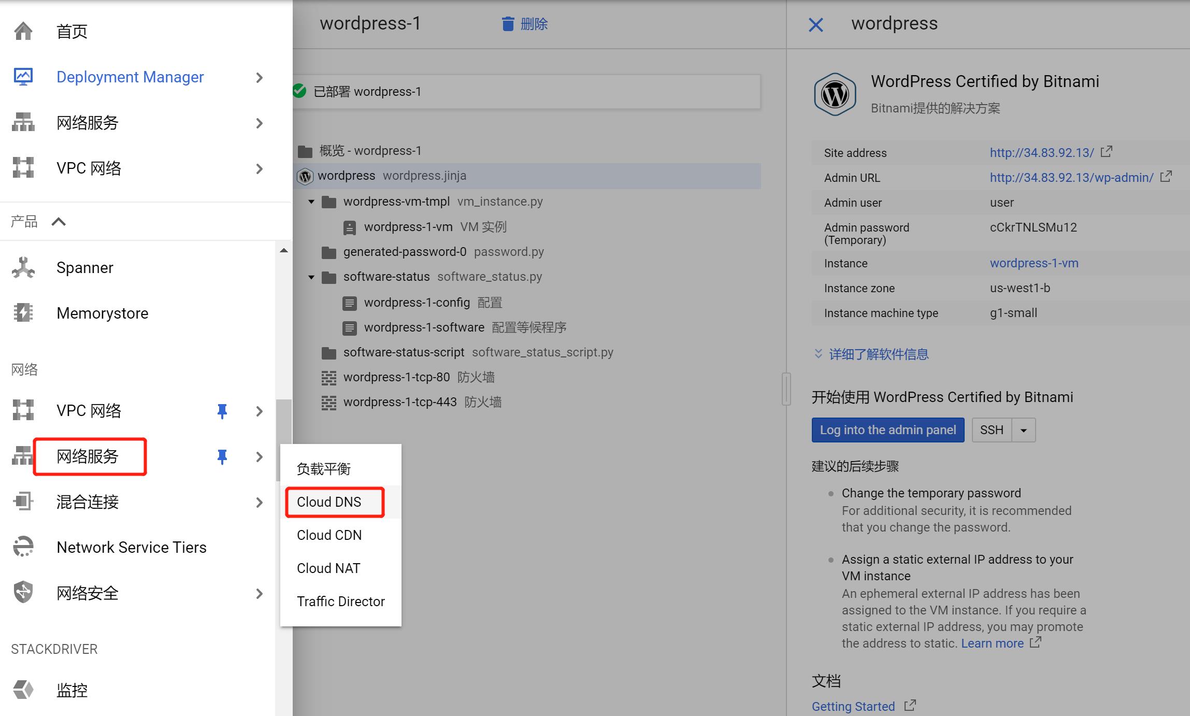1190x716 pixels.
Task: Collapse the 产品 section chevron
Action: tap(59, 222)
